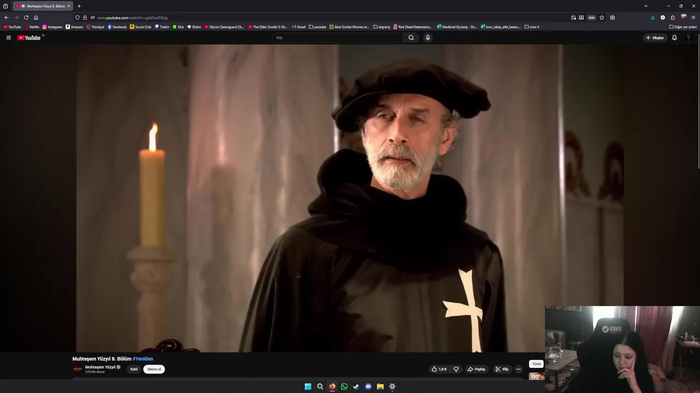The width and height of the screenshot is (700, 393).
Task: Open the Twitch bookmark
Action: [162, 27]
